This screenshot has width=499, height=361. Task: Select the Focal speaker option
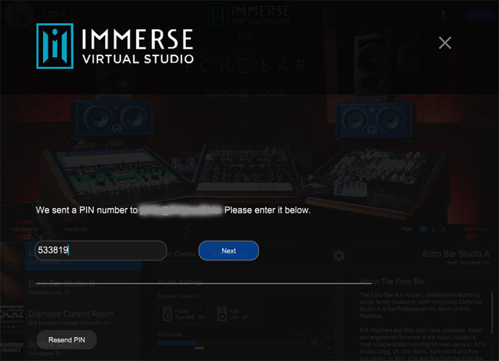[x=183, y=313]
